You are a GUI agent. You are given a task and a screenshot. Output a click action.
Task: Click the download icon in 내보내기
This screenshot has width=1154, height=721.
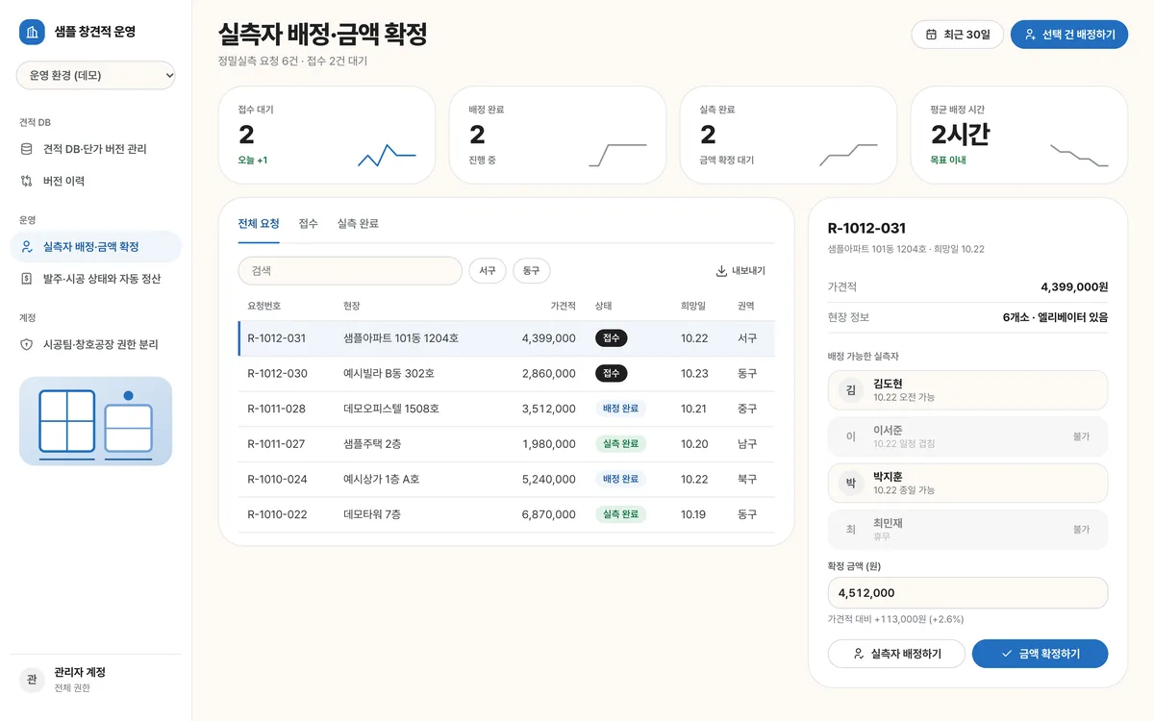(721, 271)
